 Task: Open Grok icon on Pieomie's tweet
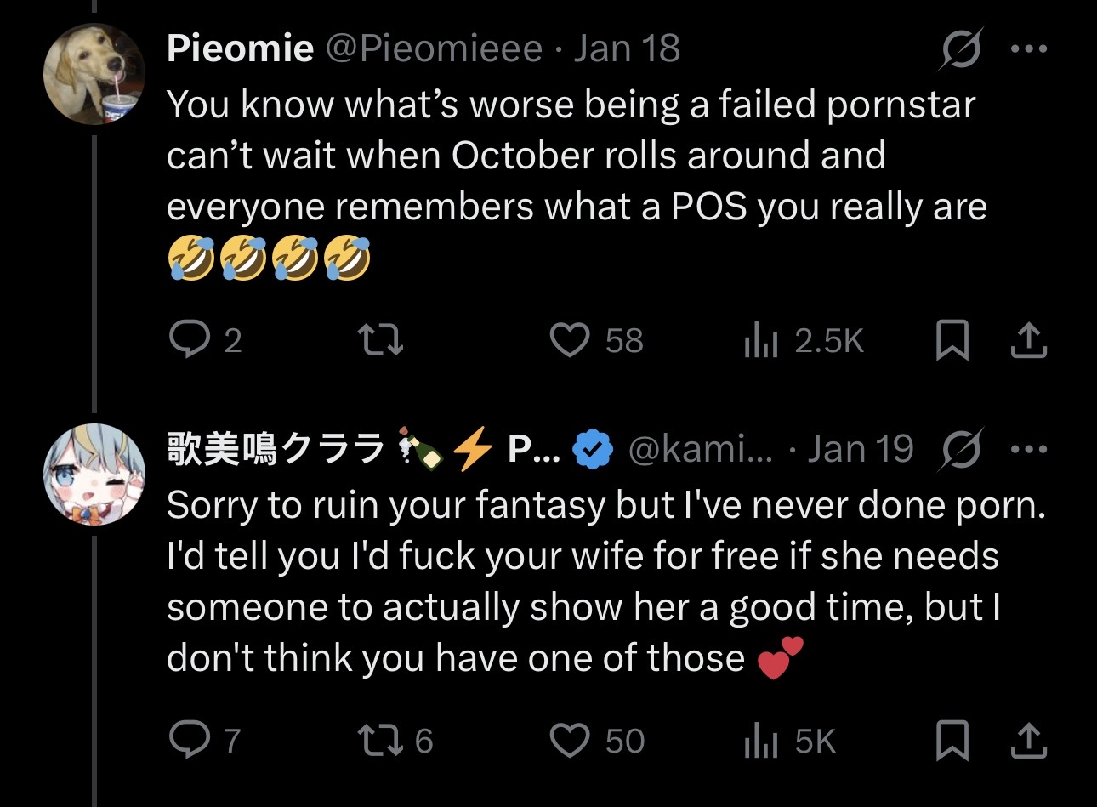click(962, 49)
